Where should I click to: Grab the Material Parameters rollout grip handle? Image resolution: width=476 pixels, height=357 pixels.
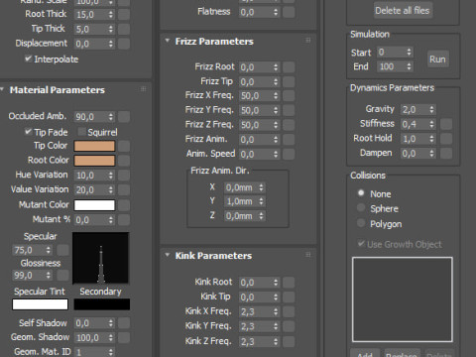pos(143,89)
